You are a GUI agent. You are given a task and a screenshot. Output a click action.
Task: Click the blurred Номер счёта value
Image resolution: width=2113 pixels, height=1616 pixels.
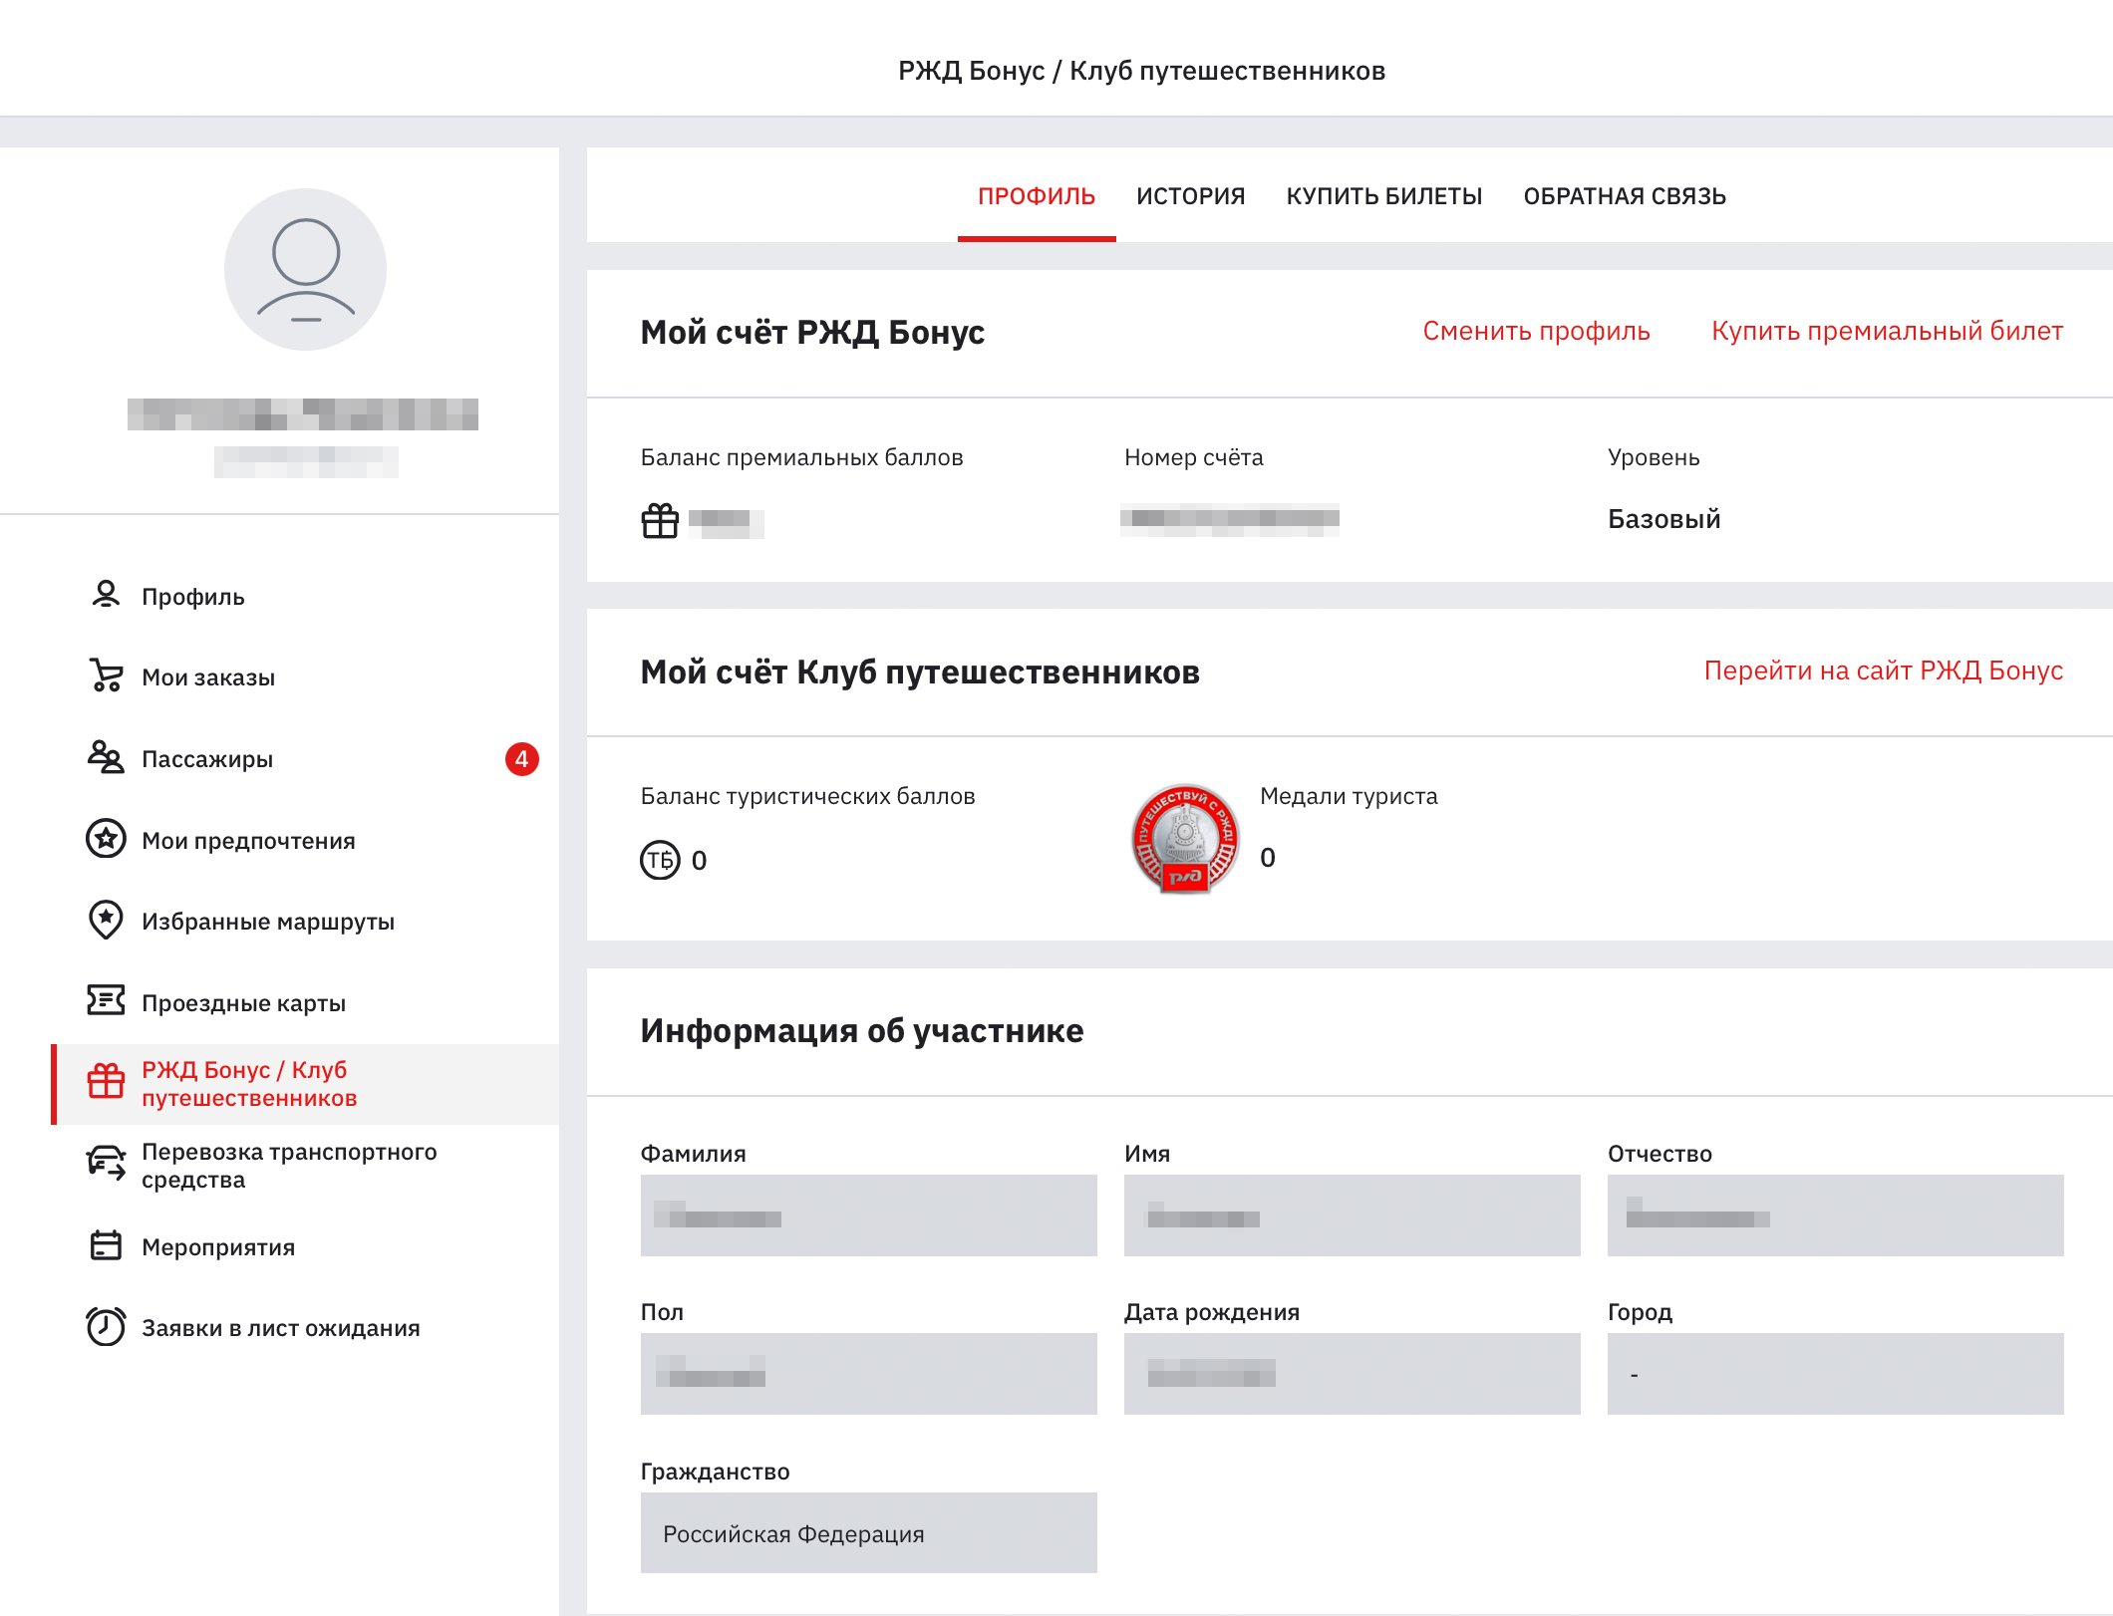1229,520
